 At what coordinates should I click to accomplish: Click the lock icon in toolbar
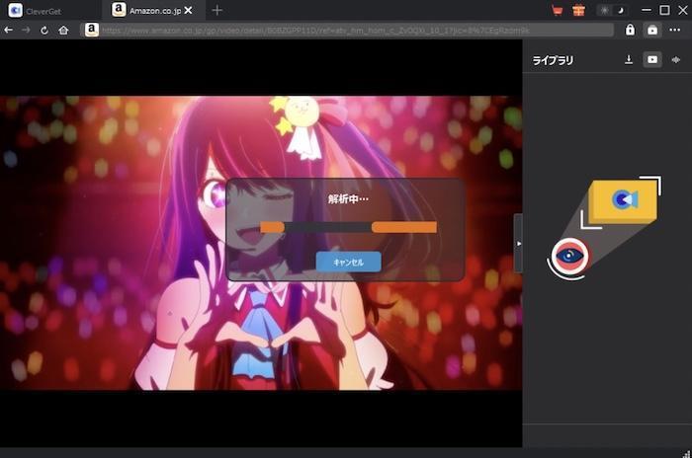[x=630, y=30]
